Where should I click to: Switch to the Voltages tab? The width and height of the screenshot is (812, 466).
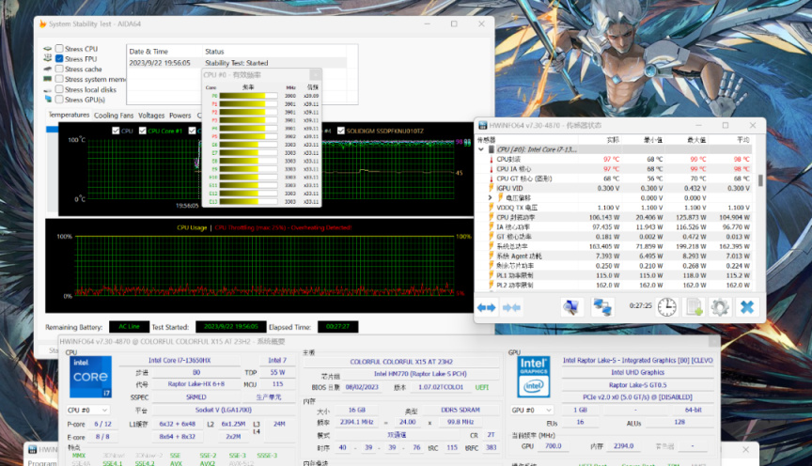pyautogui.click(x=151, y=116)
